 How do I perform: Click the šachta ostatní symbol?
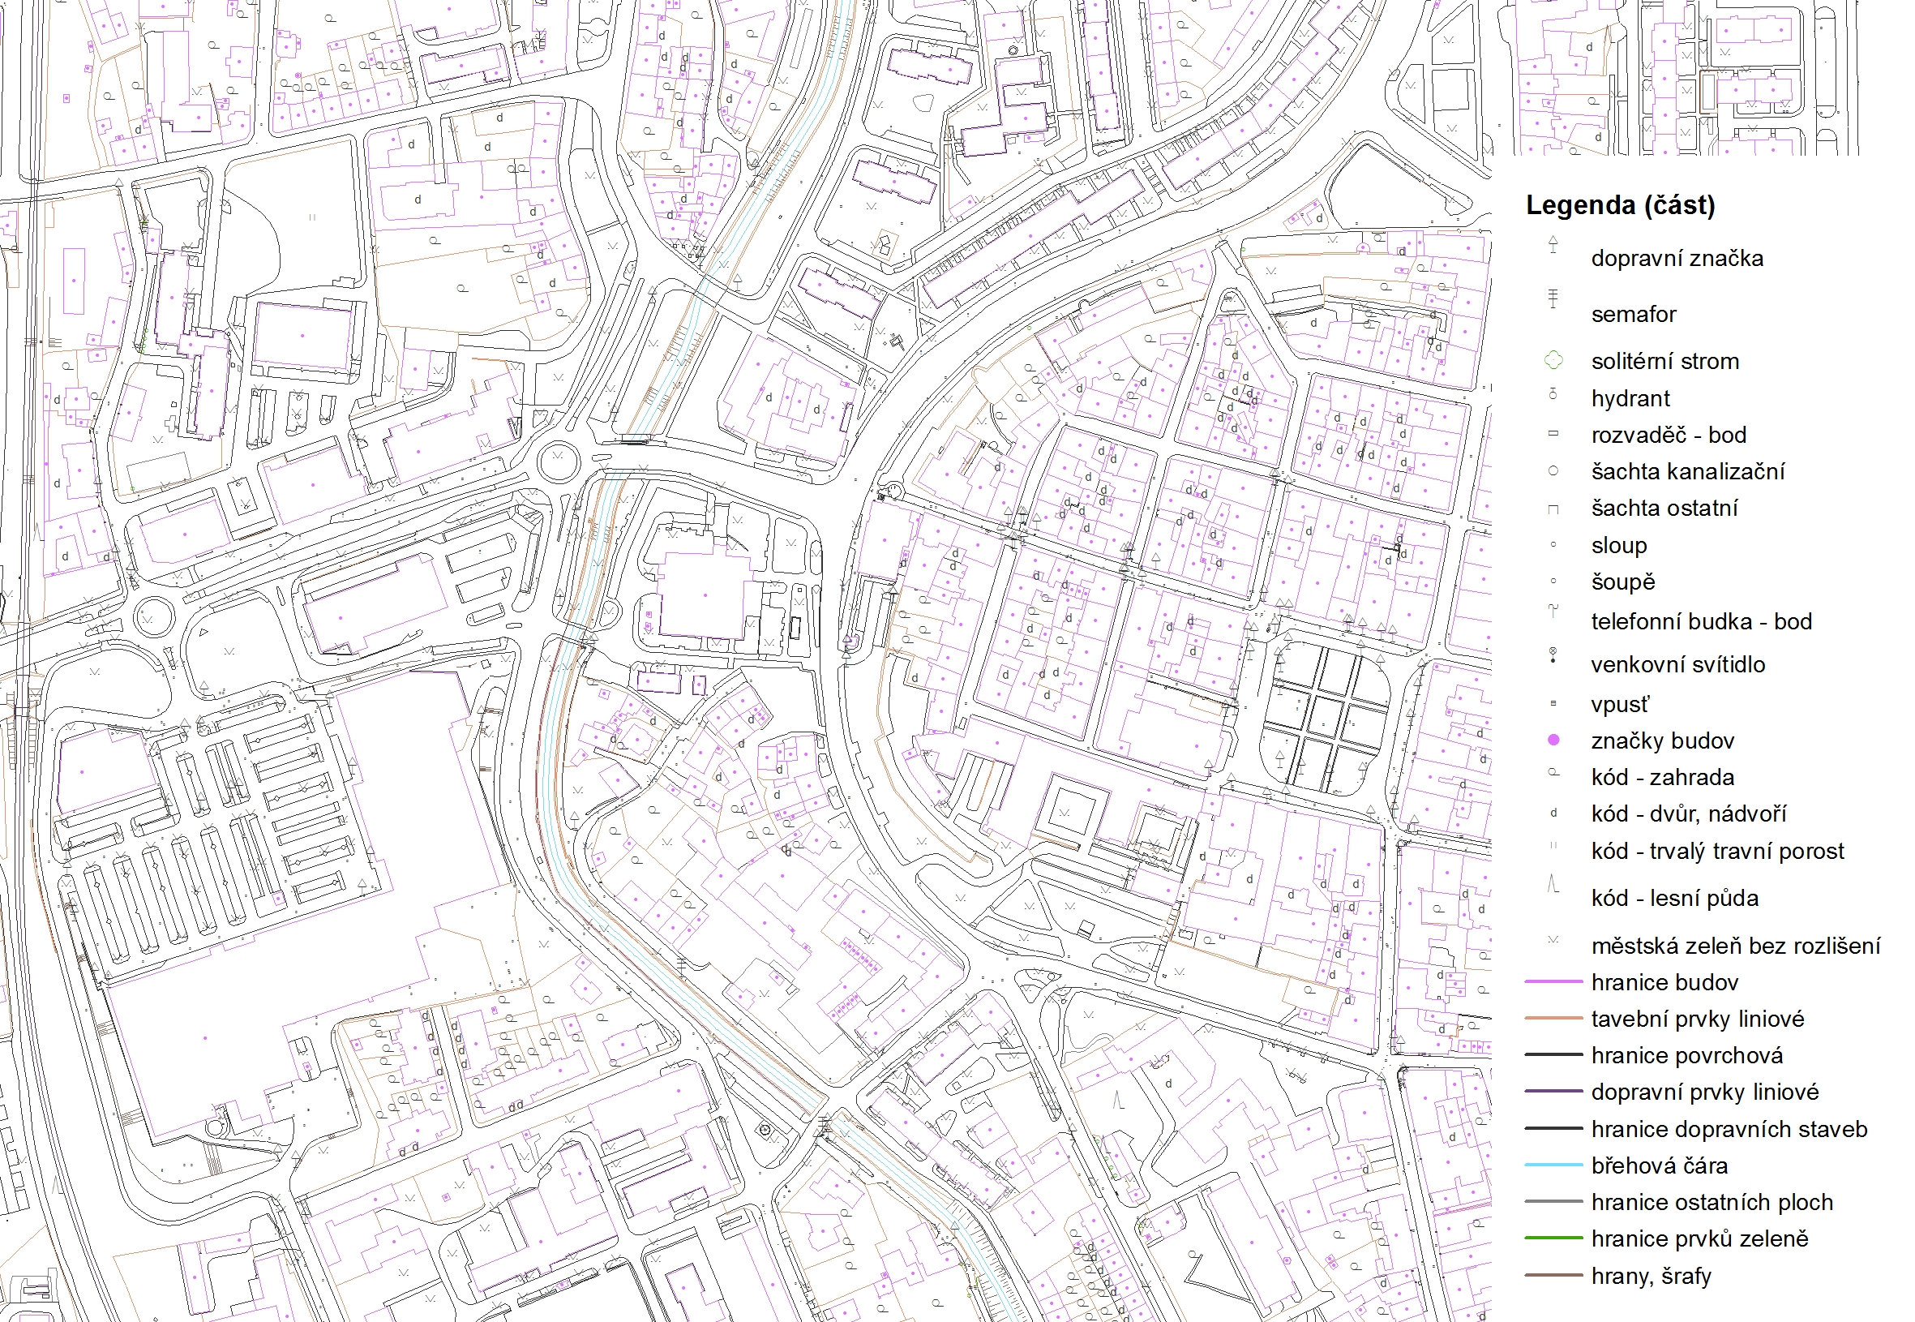tap(1553, 509)
